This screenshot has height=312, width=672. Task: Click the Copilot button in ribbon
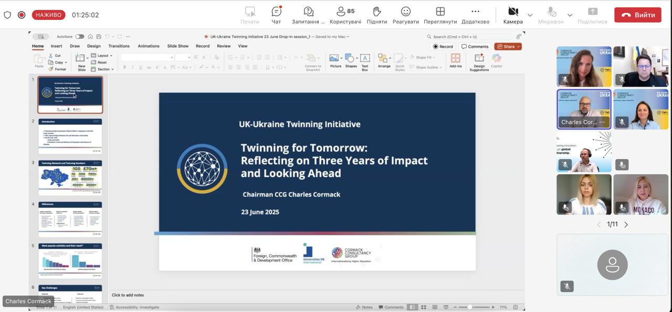pyautogui.click(x=497, y=61)
